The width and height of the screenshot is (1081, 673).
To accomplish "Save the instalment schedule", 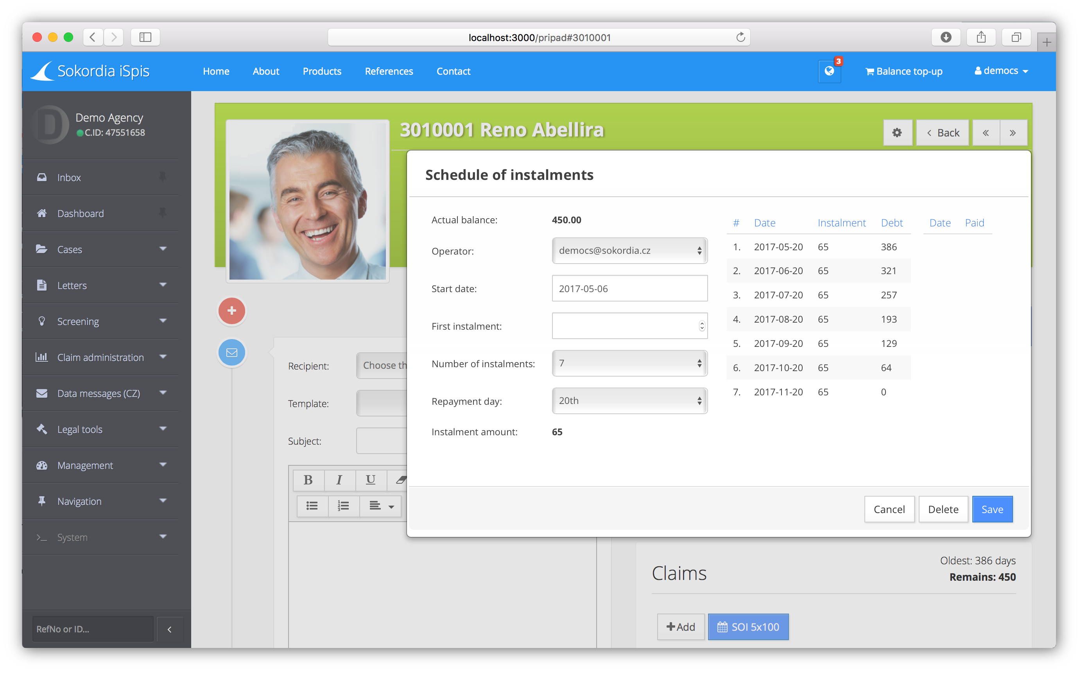I will tap(992, 509).
